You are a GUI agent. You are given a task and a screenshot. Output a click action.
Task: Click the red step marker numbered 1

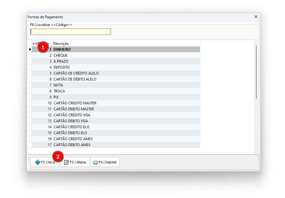[x=43, y=47]
